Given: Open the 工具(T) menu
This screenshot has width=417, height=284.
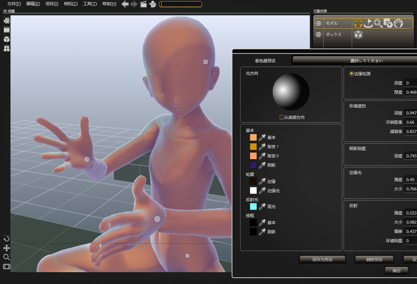Looking at the screenshot, I should pos(90,4).
